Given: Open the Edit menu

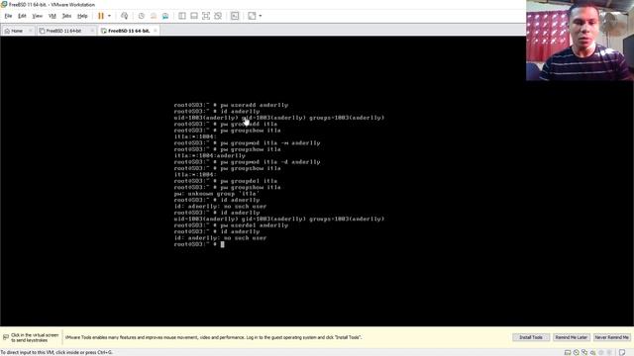Looking at the screenshot, I should coord(22,16).
